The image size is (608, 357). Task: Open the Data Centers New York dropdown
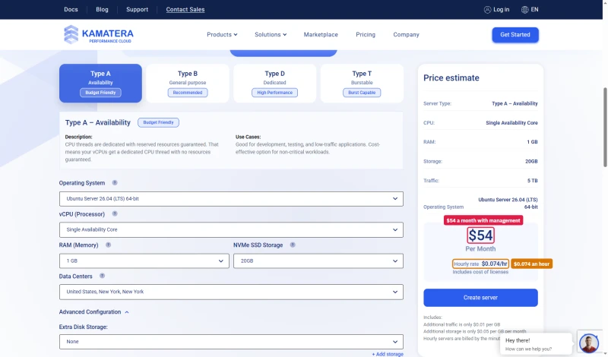(x=231, y=292)
